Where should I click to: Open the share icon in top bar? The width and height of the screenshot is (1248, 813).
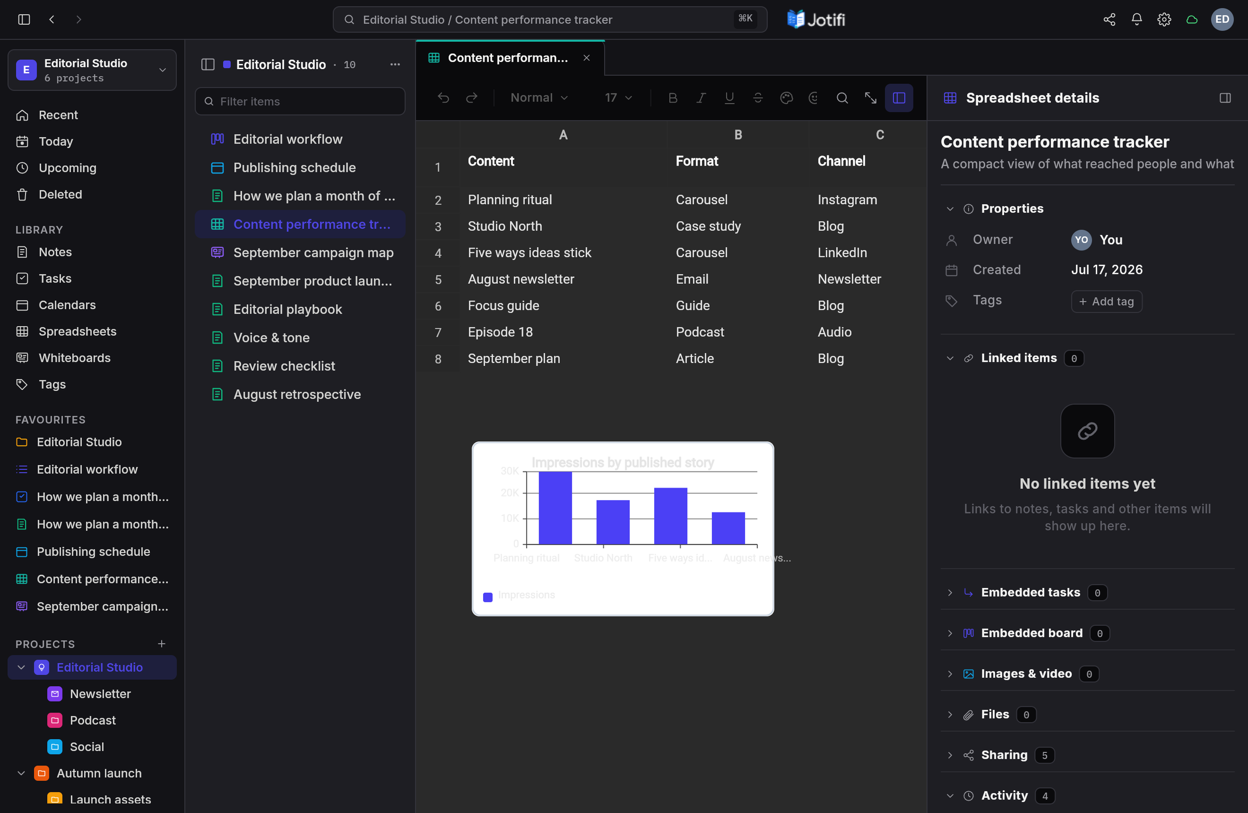click(x=1109, y=19)
